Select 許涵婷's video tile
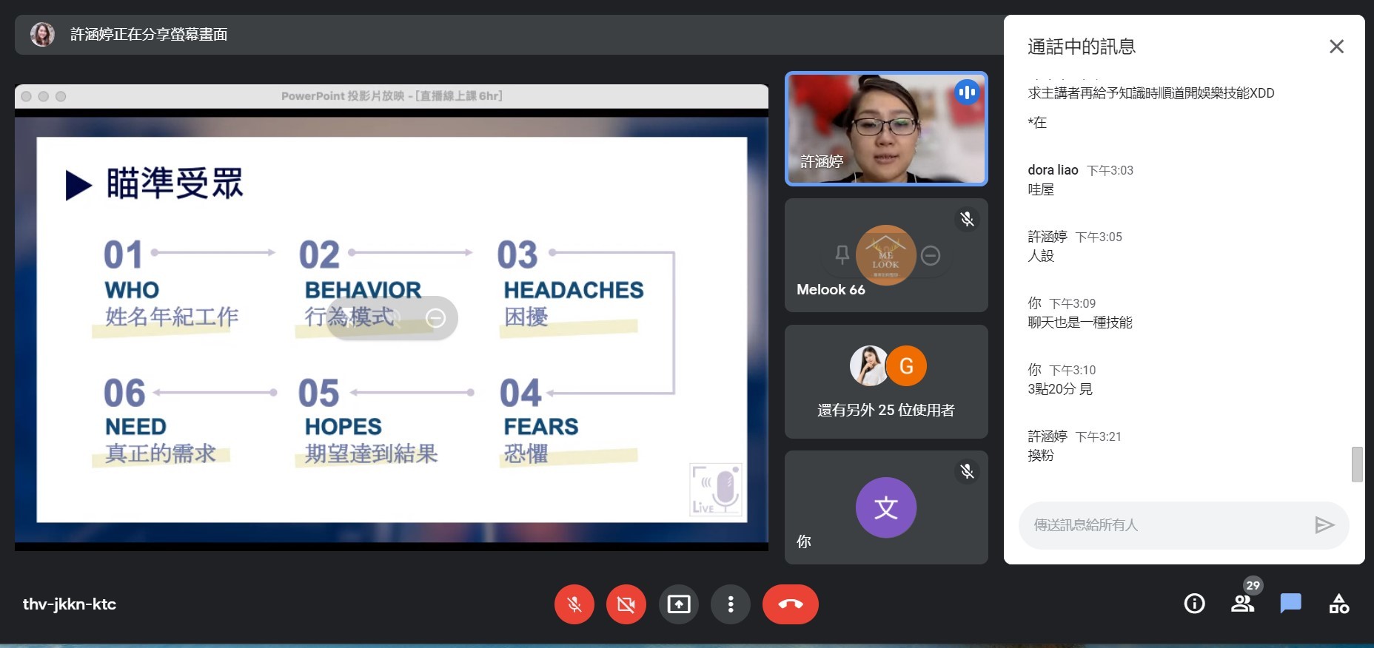The height and width of the screenshot is (648, 1374). click(x=886, y=129)
